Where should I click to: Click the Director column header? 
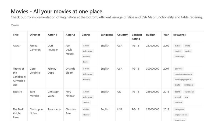click(35, 35)
